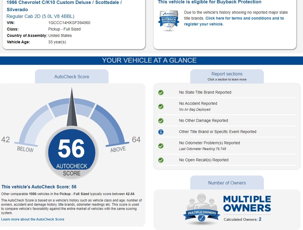Screen dimensions: 303x230
Task: Click blue info icon for Other Title Brand
Action: pos(161,132)
